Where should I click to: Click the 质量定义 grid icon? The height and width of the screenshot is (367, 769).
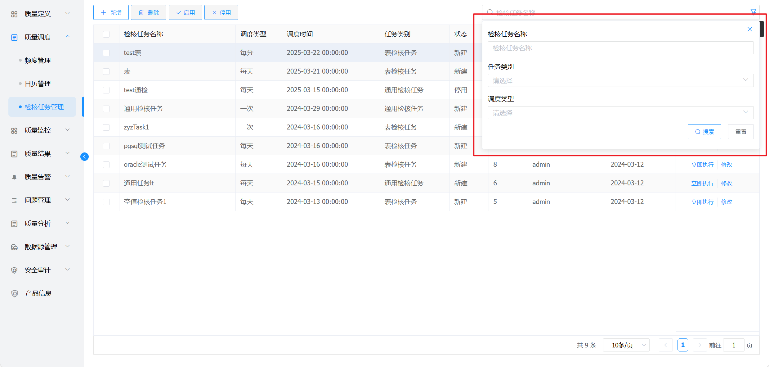point(14,14)
